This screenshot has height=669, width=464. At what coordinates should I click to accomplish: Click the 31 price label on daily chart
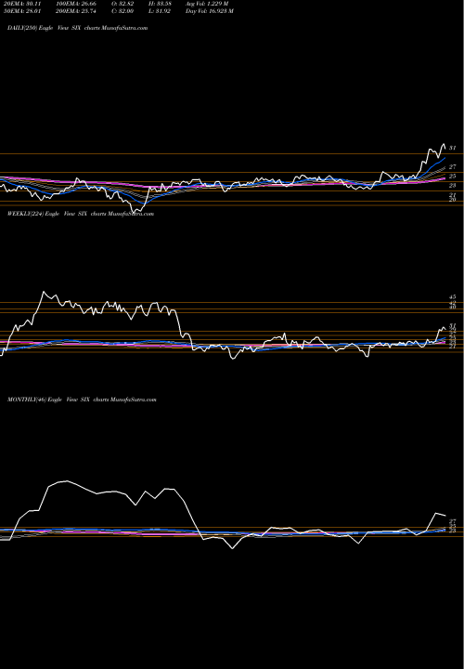(453, 148)
